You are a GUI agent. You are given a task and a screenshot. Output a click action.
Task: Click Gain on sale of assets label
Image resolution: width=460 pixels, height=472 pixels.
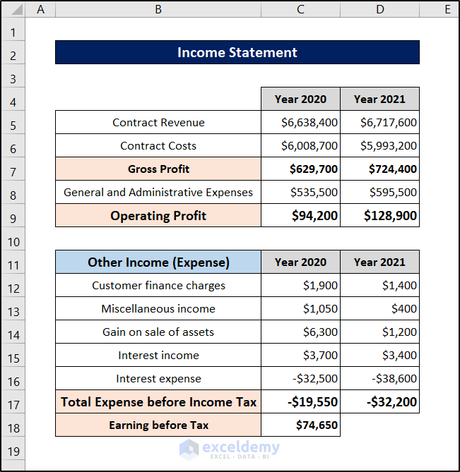coord(158,332)
